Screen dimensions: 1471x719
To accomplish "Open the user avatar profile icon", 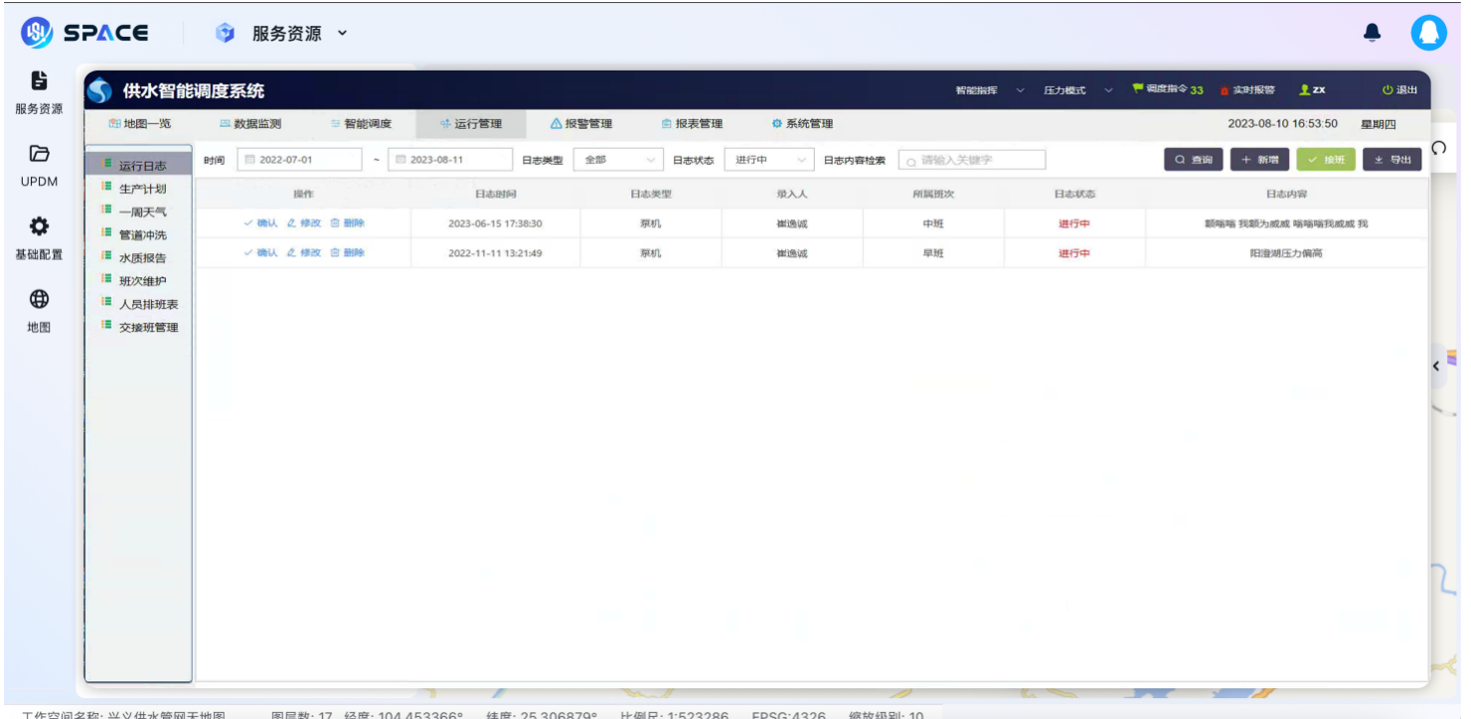I will [x=1428, y=34].
